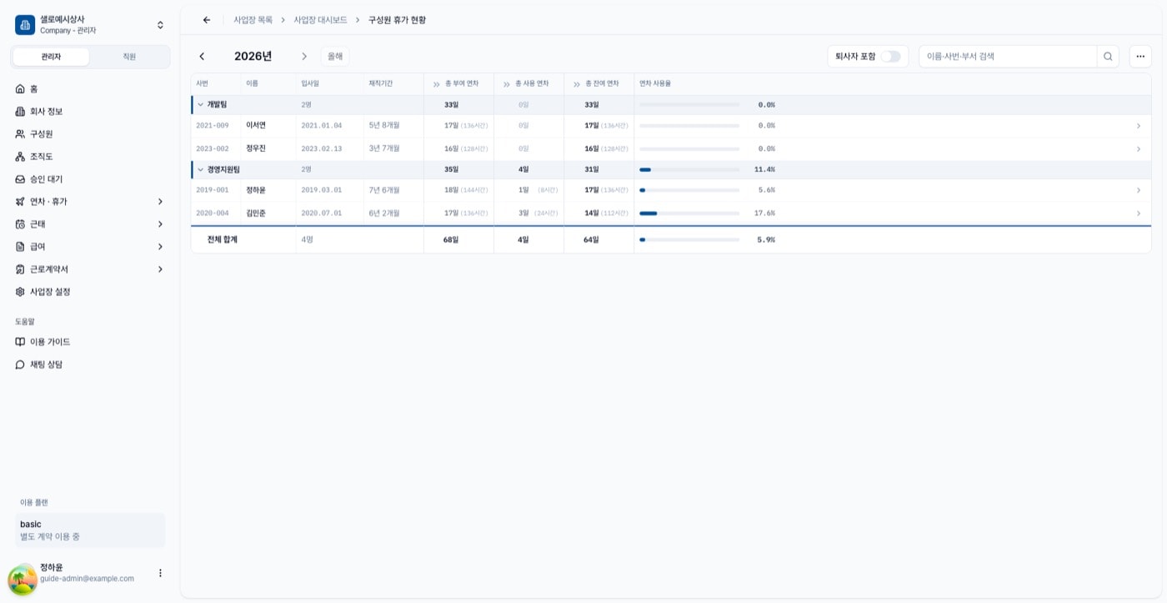Select the 근태 clock icon
The height and width of the screenshot is (603, 1167).
coord(21,224)
